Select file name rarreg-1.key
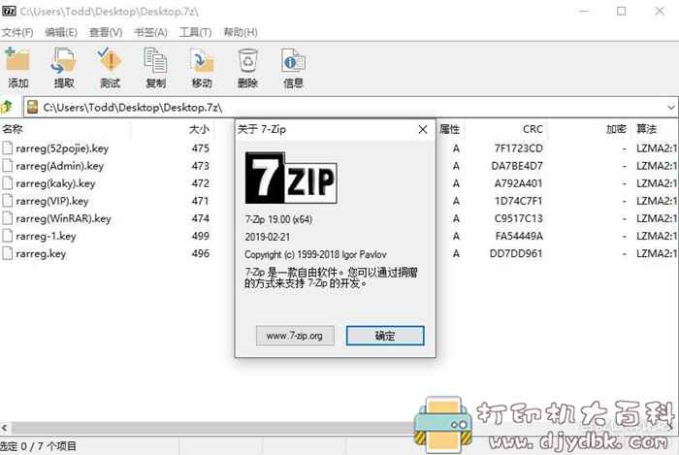This screenshot has height=455, width=679. click(x=46, y=236)
